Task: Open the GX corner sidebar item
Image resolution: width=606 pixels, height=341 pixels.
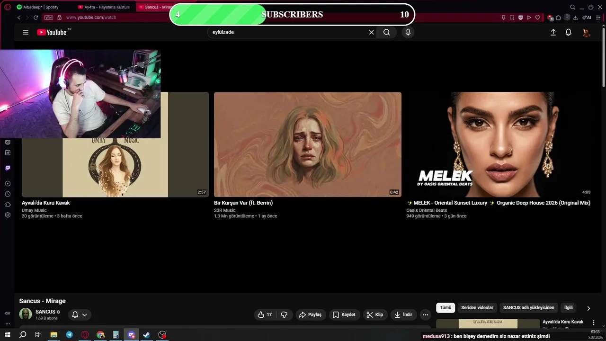Action: (x=8, y=313)
